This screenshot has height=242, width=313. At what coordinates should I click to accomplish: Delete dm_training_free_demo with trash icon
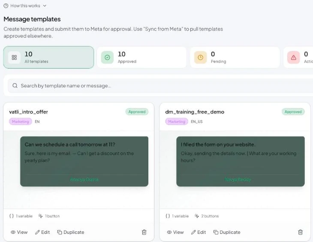click(x=301, y=232)
